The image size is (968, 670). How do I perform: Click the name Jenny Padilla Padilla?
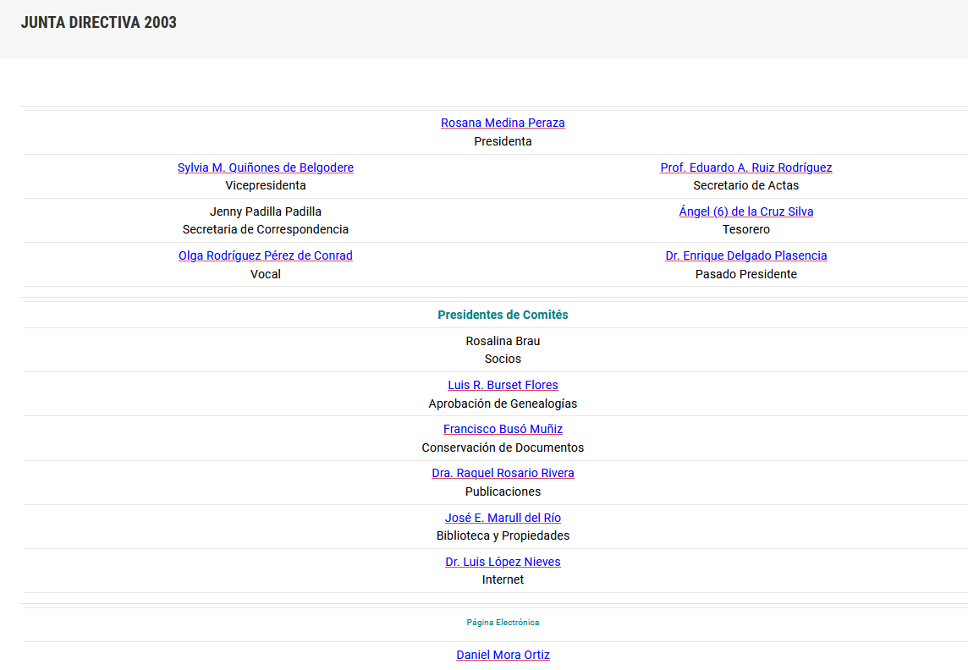tap(265, 211)
